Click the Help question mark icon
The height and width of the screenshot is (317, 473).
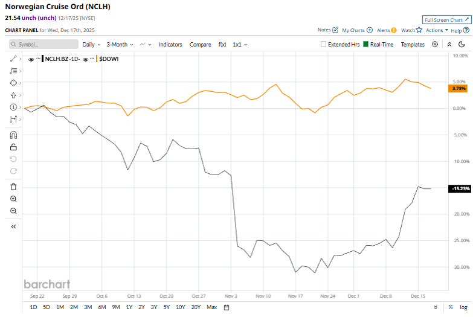click(x=466, y=30)
